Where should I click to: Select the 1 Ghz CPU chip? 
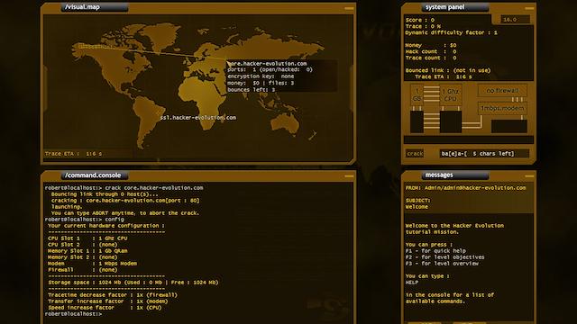451,94
